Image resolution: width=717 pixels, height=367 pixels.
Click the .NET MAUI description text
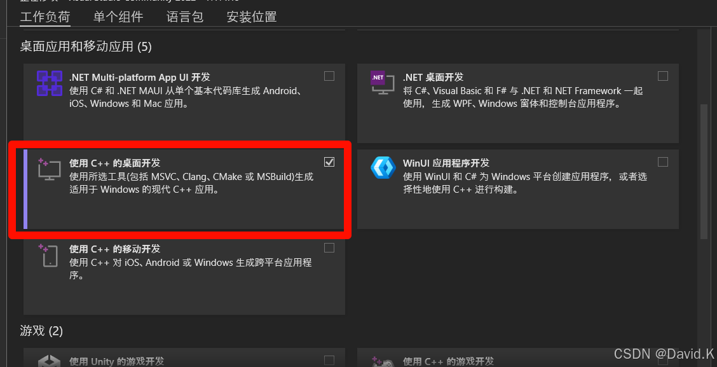pyautogui.click(x=185, y=97)
